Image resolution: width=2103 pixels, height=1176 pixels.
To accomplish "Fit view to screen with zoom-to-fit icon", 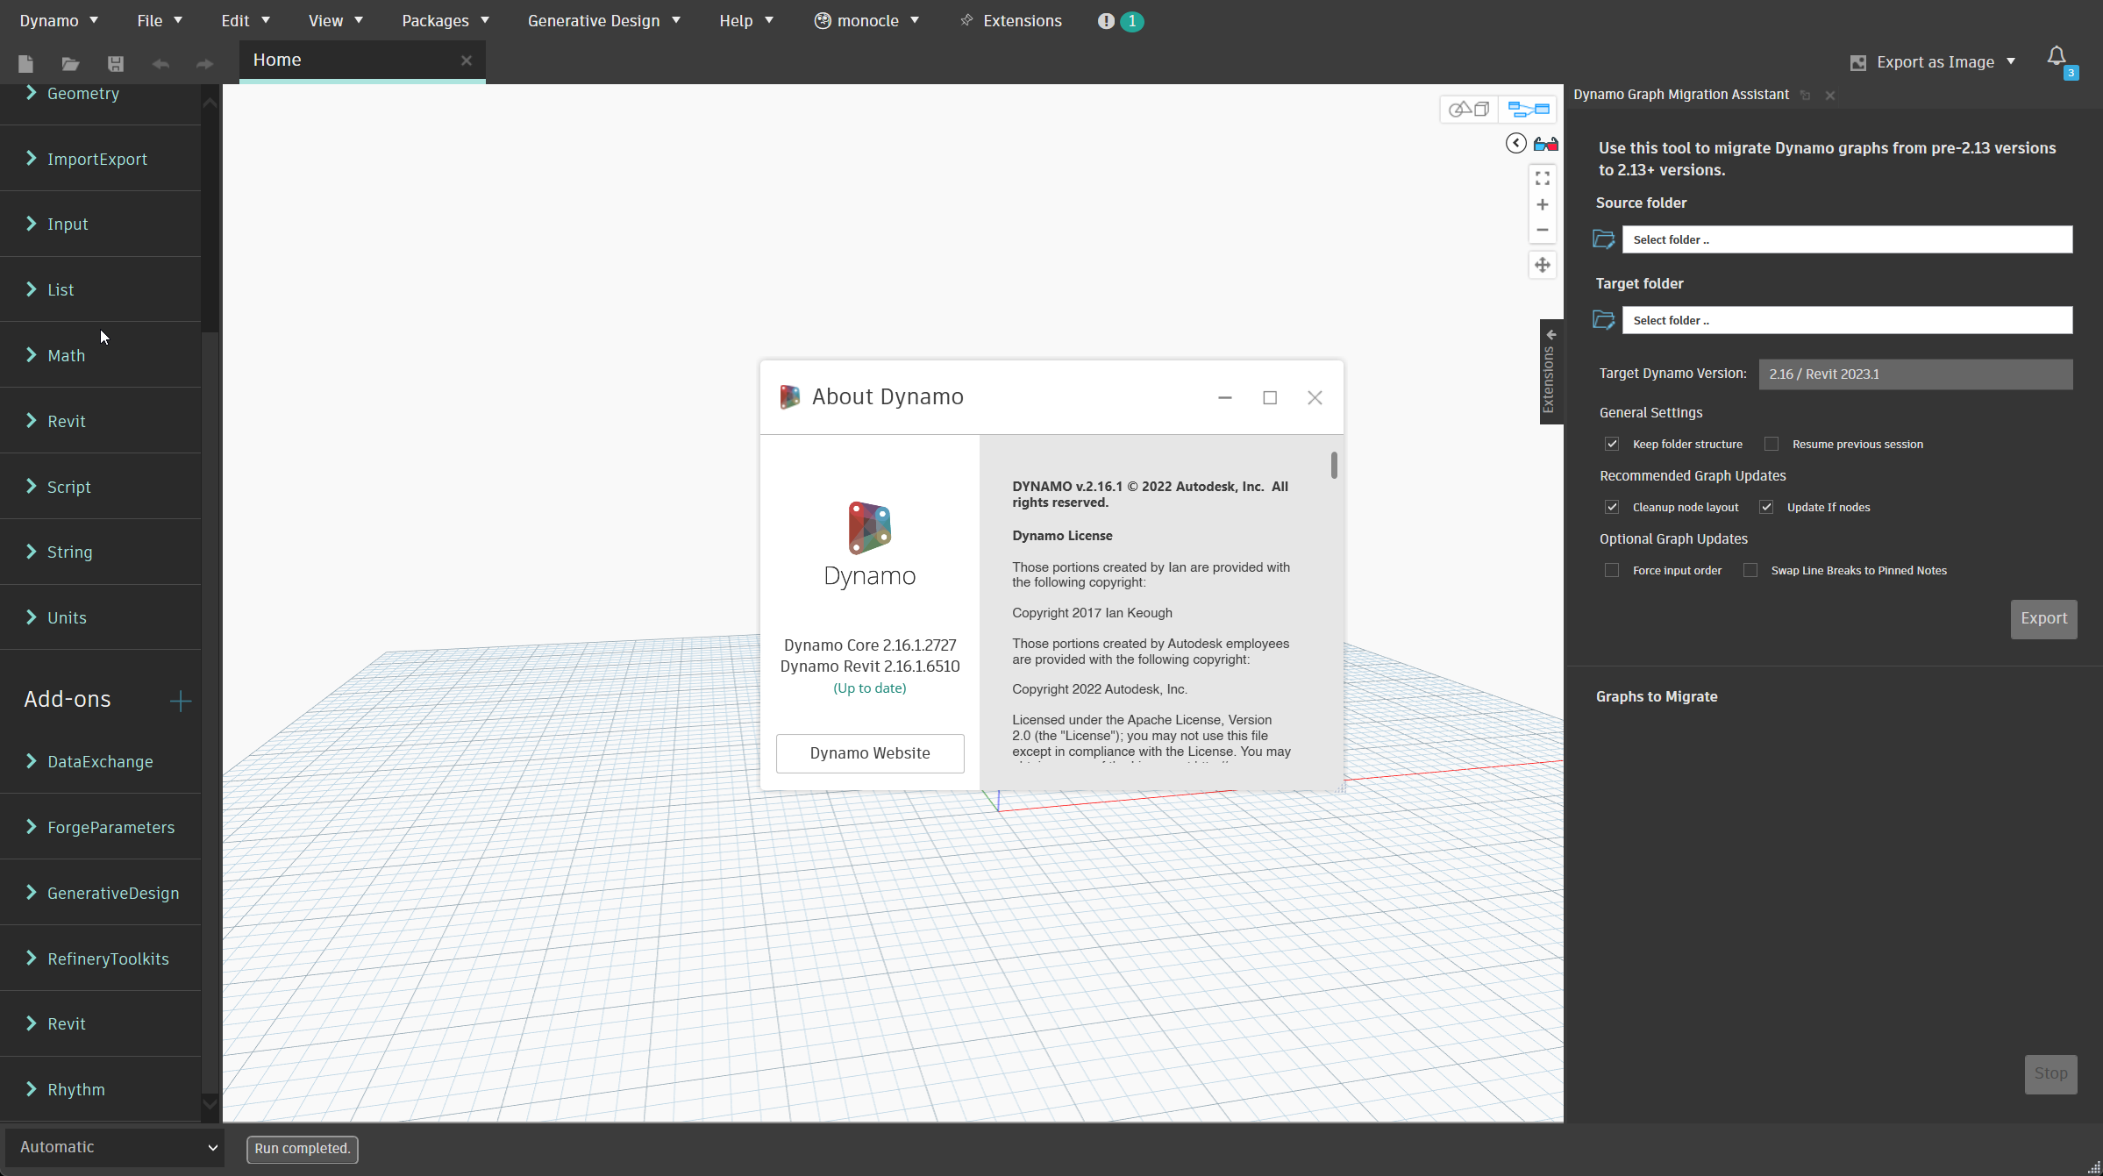I will click(1543, 178).
